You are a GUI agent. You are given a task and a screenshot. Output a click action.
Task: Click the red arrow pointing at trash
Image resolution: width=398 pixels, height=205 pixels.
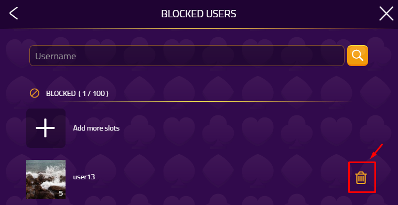[376, 152]
